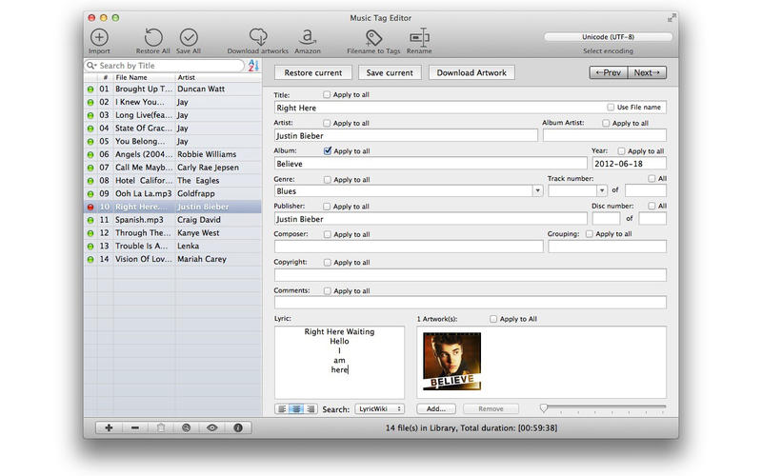Screen dimensions: 762x476
Task: Open the LyricWiki search source dropdown
Action: coord(379,408)
